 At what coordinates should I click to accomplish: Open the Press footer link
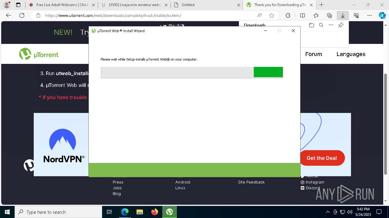click(x=118, y=182)
